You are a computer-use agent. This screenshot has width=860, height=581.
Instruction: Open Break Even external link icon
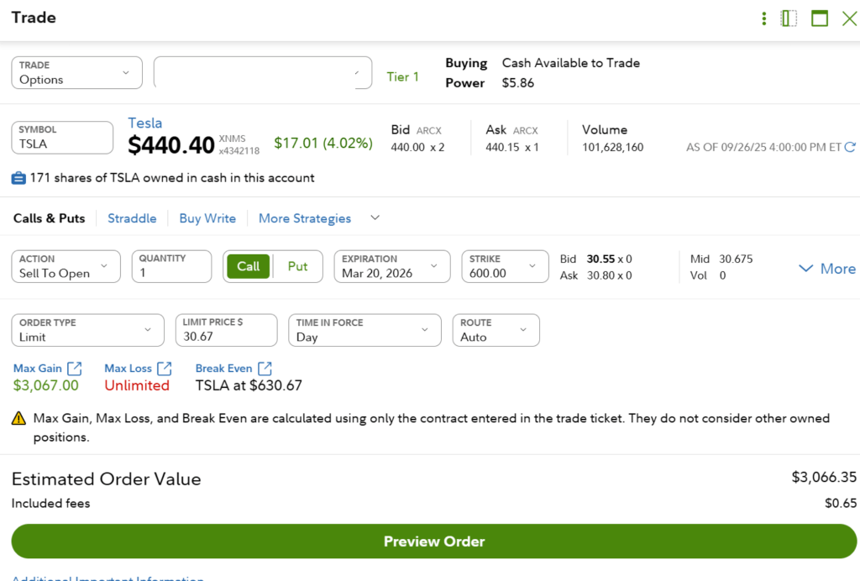[x=265, y=369]
